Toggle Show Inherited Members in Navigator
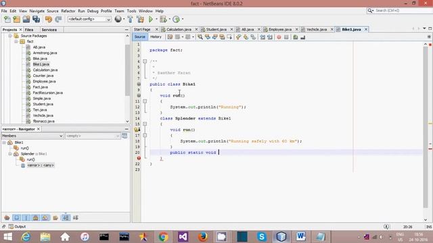This screenshot has height=243, width=433. 7,217
